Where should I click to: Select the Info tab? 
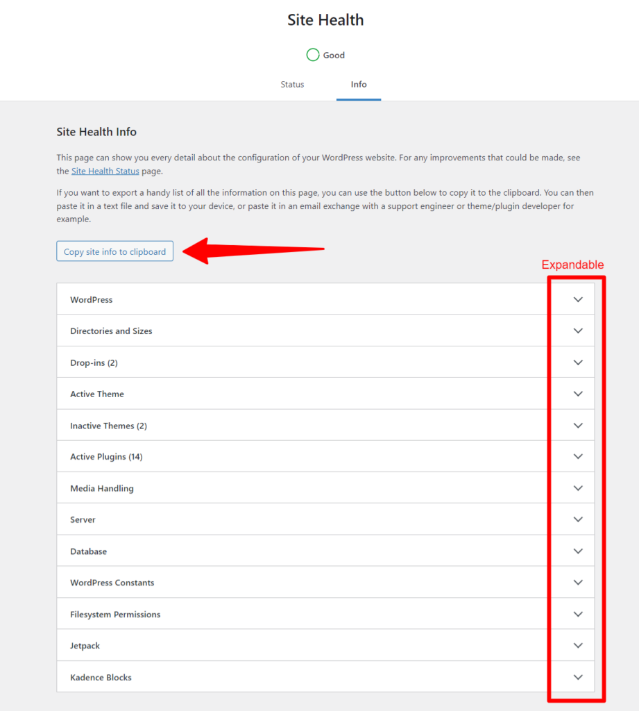(x=358, y=84)
